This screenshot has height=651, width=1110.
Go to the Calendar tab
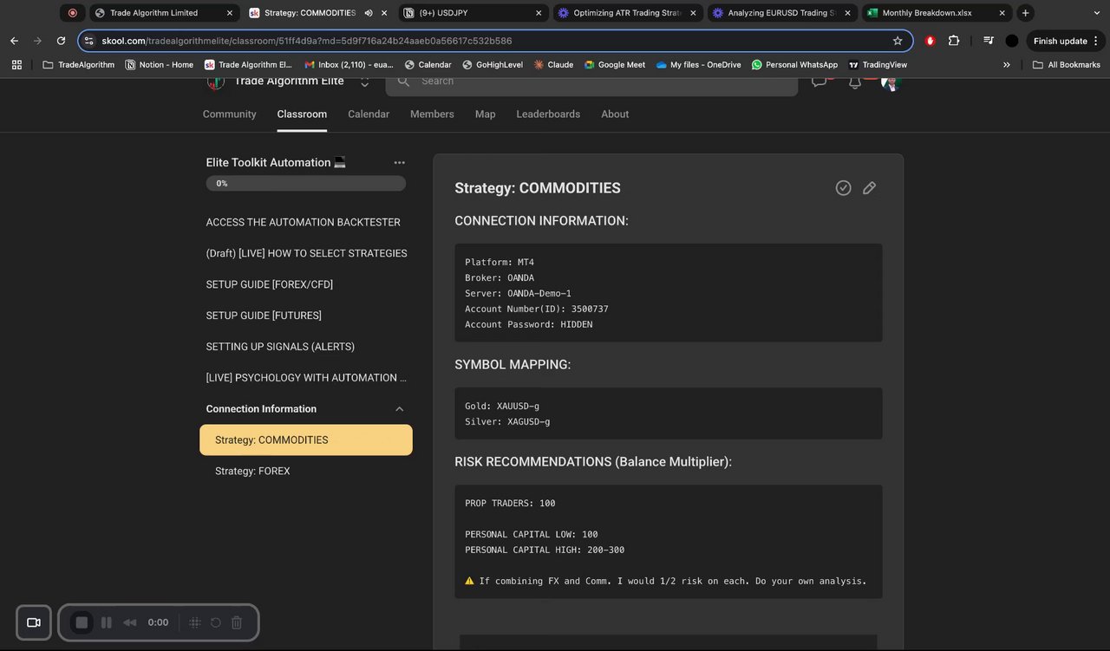pos(369,114)
